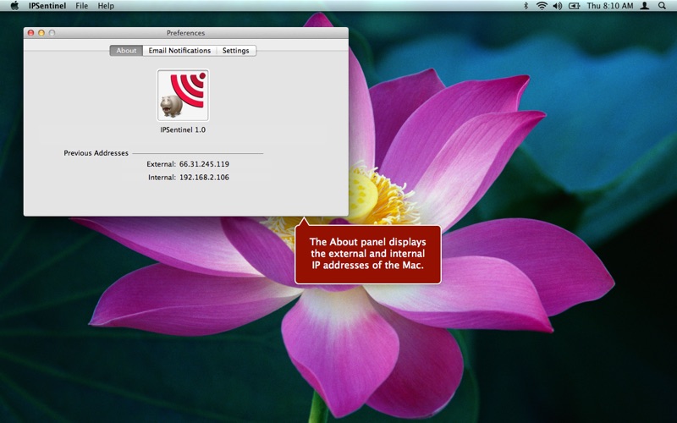Image resolution: width=677 pixels, height=423 pixels.
Task: Open the Help menu
Action: coord(106,6)
